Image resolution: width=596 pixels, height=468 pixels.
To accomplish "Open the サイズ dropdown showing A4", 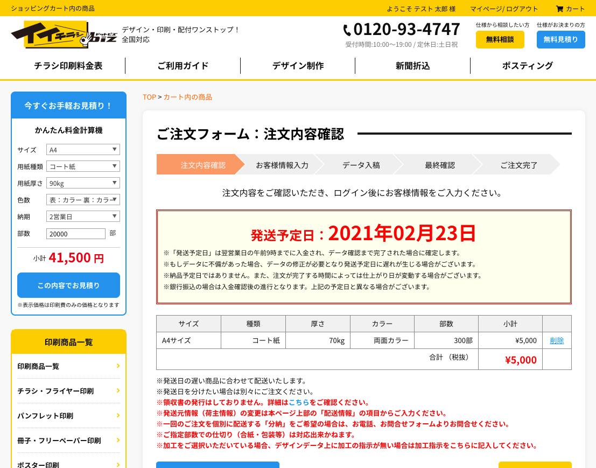I will 83,150.
